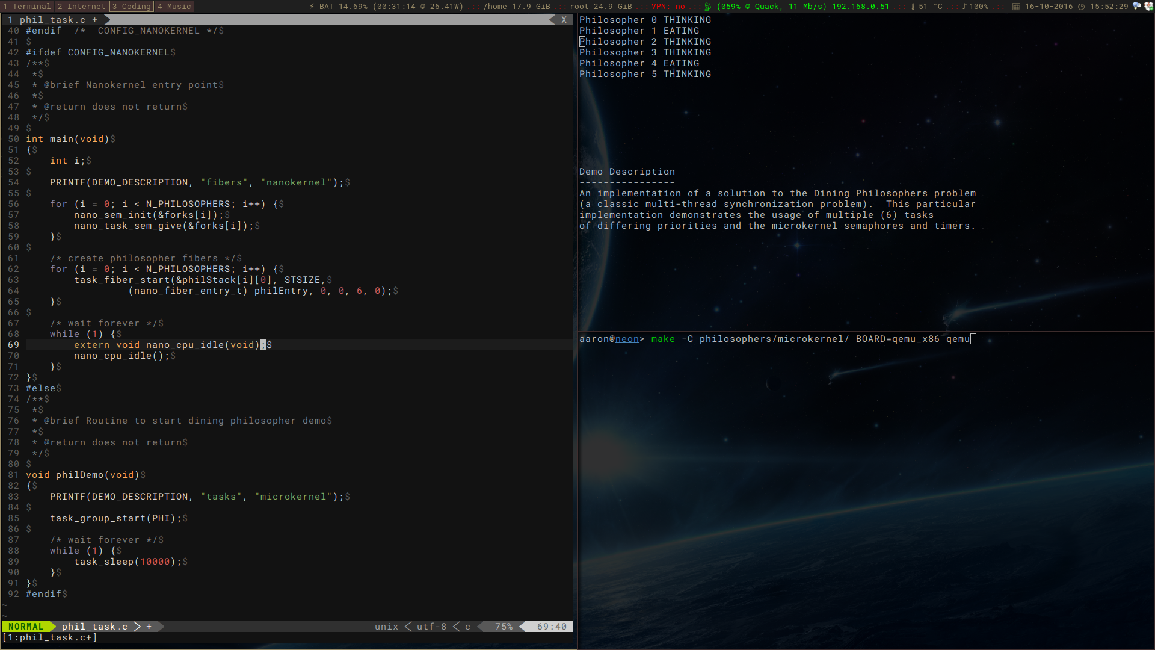The width and height of the screenshot is (1155, 650).
Task: Click the NORMAL mode indicator in vim statusline
Action: tap(25, 626)
